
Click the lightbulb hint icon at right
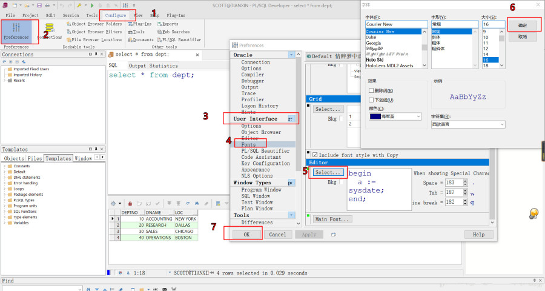coord(534,213)
